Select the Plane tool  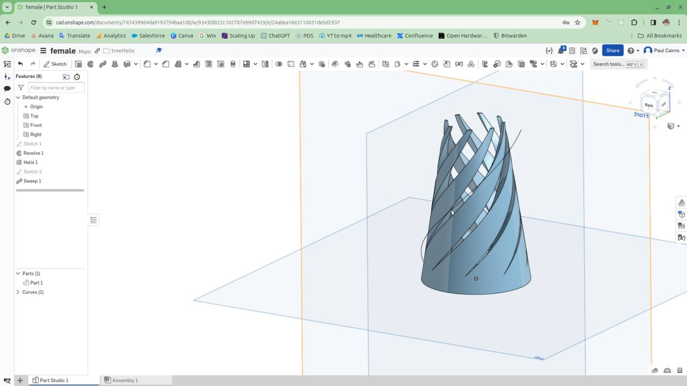385,64
